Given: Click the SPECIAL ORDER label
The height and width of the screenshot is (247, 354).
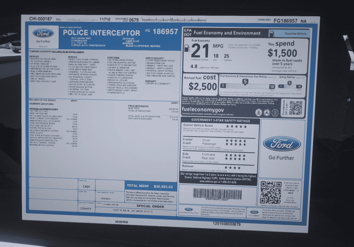Looking at the screenshot, I should pos(150,206).
